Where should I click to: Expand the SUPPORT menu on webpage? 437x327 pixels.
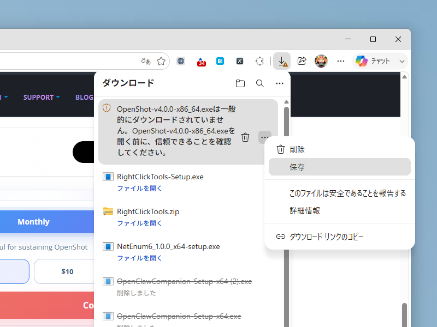pos(42,98)
